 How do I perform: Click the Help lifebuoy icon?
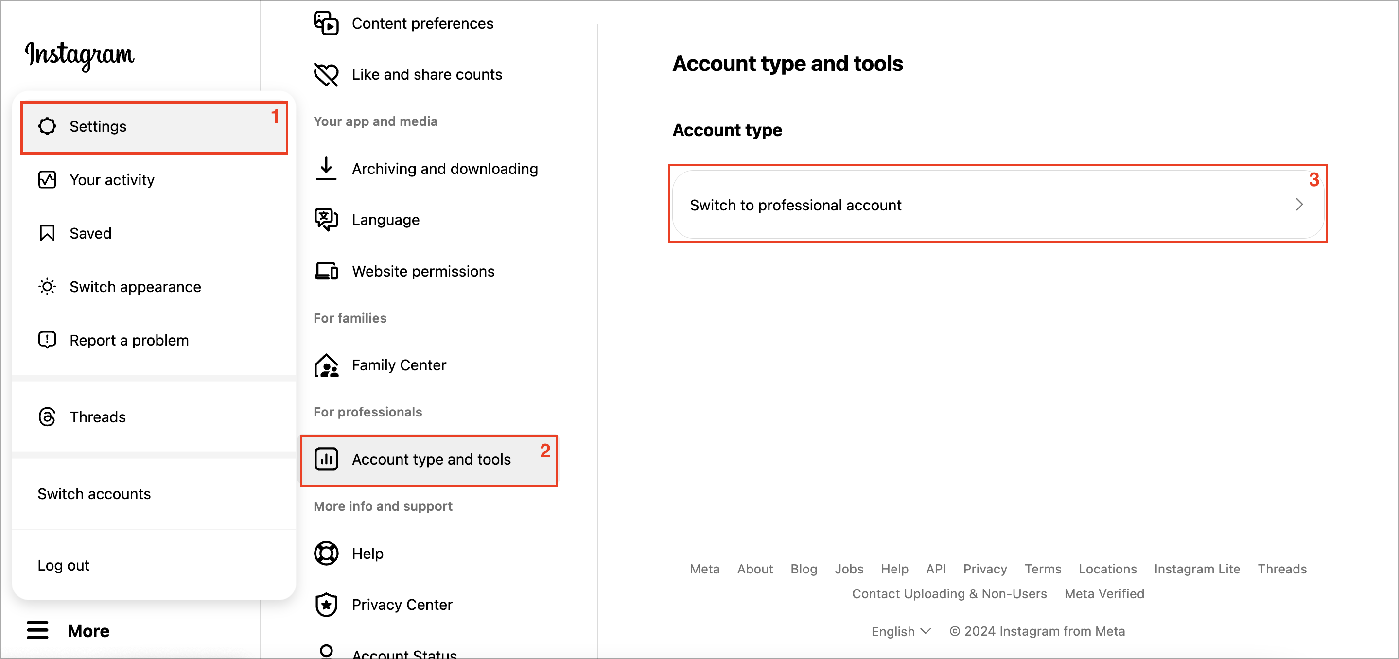coord(326,553)
